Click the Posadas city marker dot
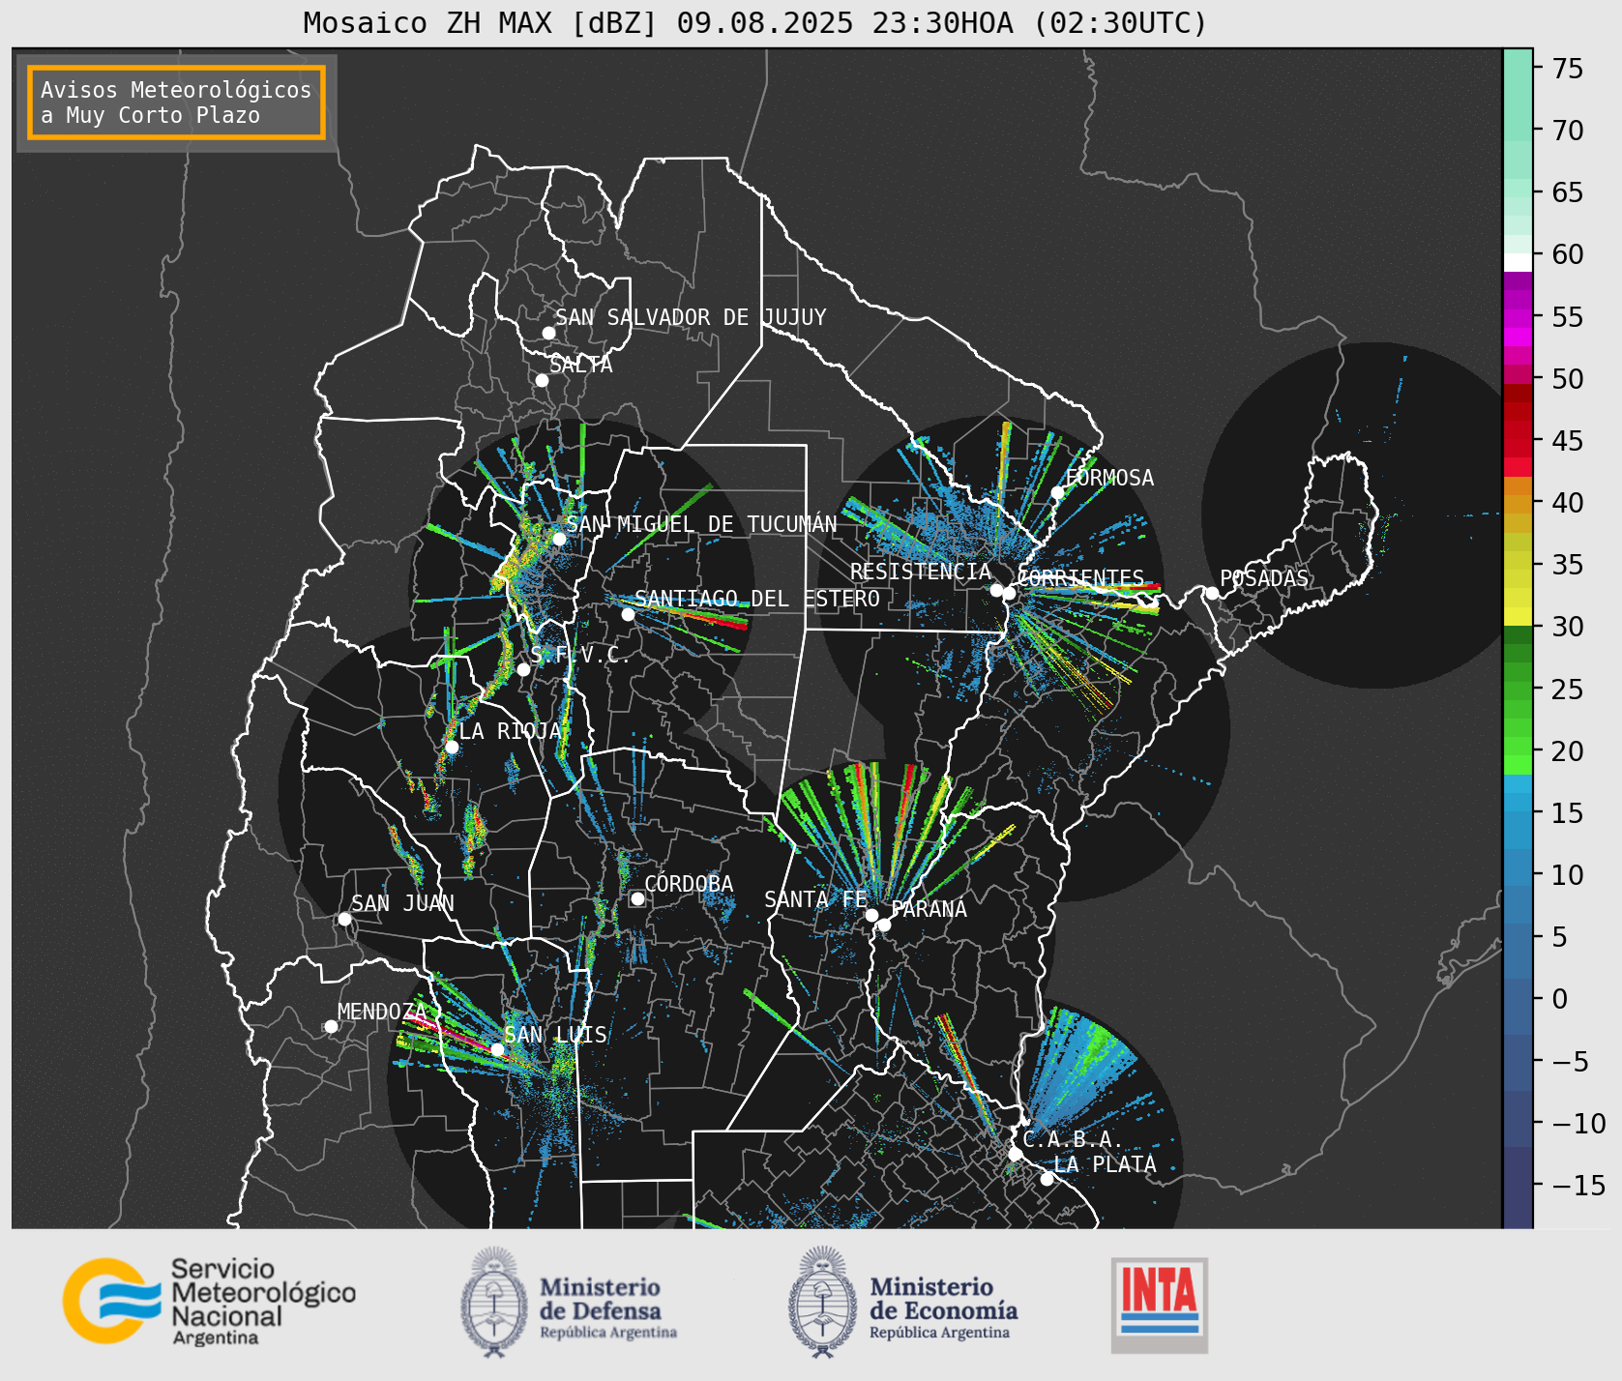1622x1381 pixels. (1212, 593)
